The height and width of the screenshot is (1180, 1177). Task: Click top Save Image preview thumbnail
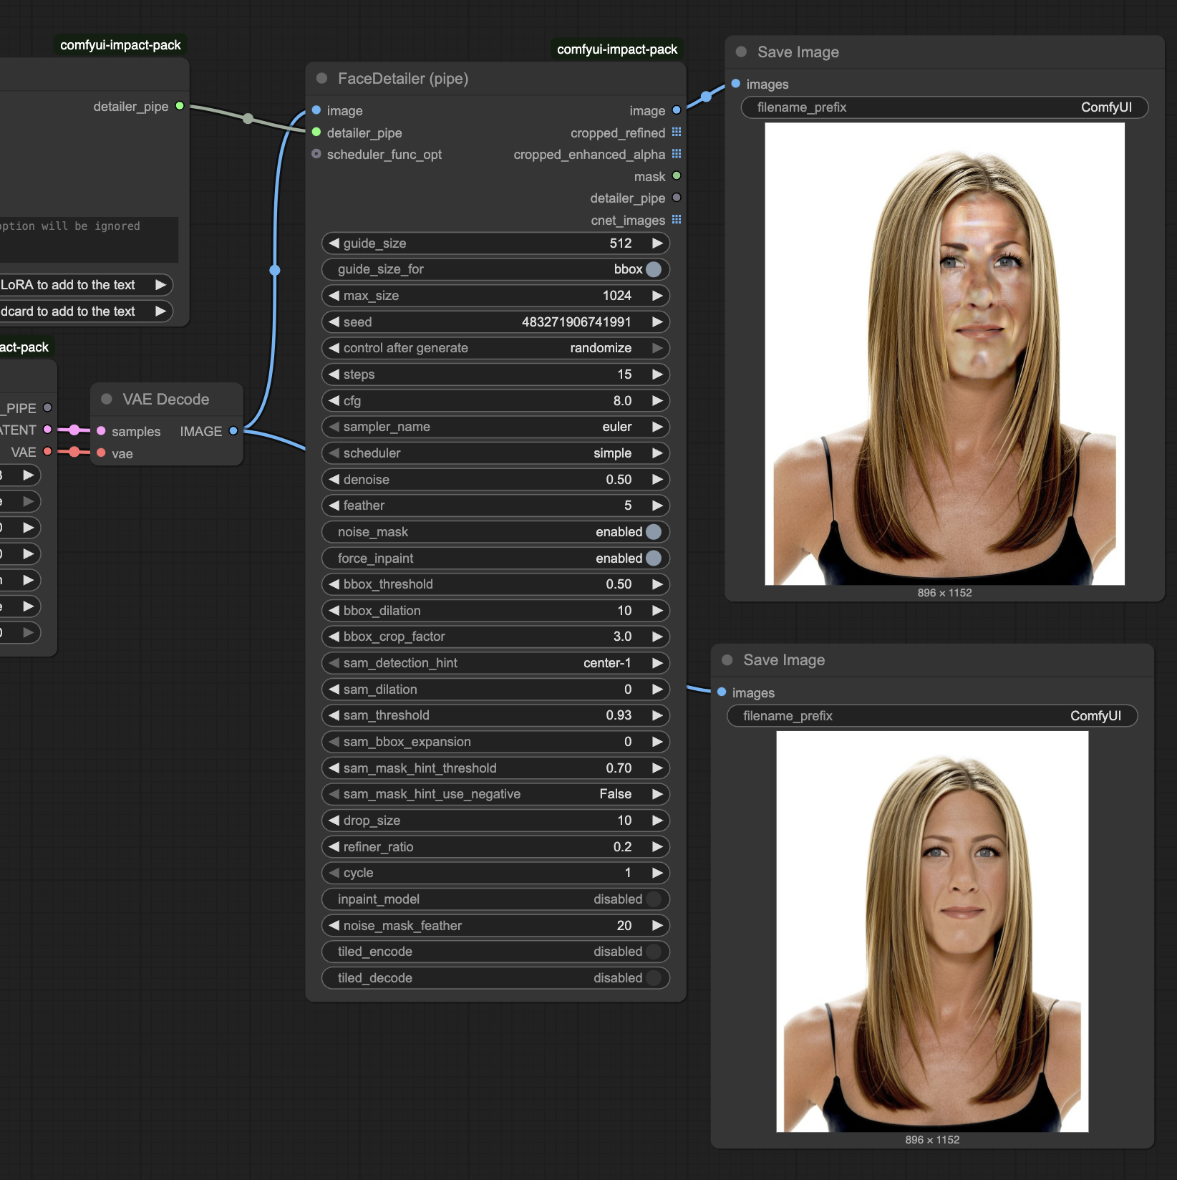click(944, 354)
